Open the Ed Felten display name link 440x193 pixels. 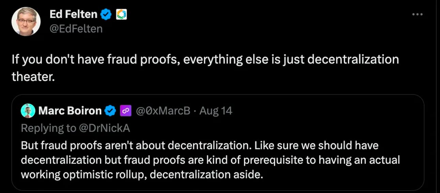(x=74, y=14)
